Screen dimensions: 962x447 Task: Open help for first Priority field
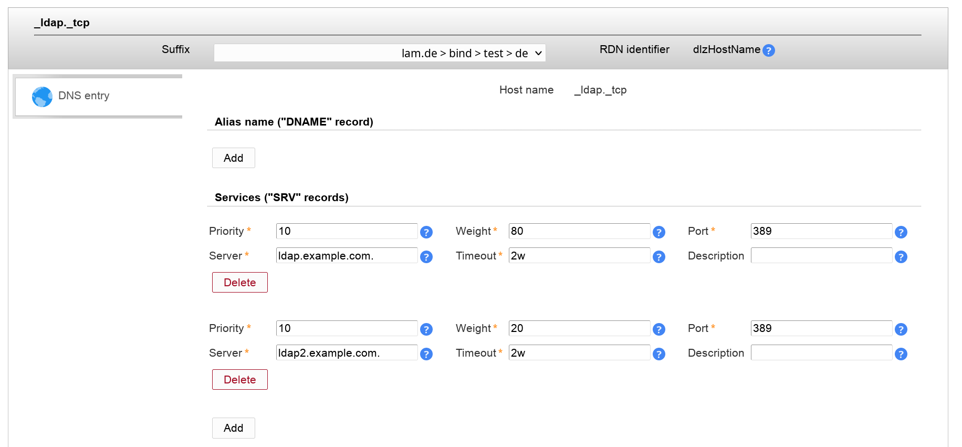(426, 232)
